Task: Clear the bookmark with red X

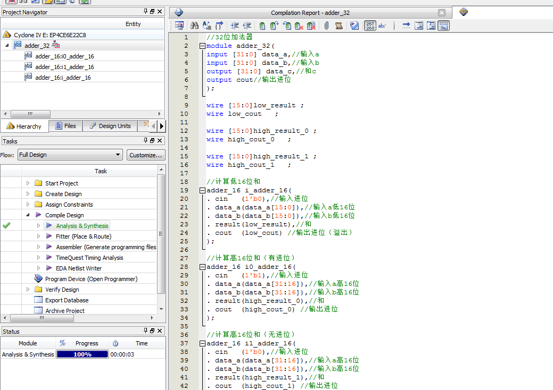Action: 299,26
